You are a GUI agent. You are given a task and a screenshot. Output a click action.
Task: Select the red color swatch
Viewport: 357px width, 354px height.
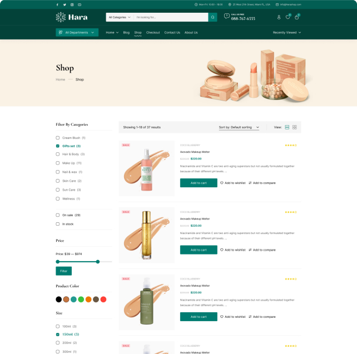coord(103,300)
